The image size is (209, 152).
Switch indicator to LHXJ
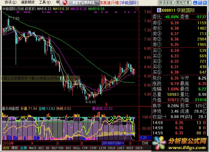coord(121,148)
